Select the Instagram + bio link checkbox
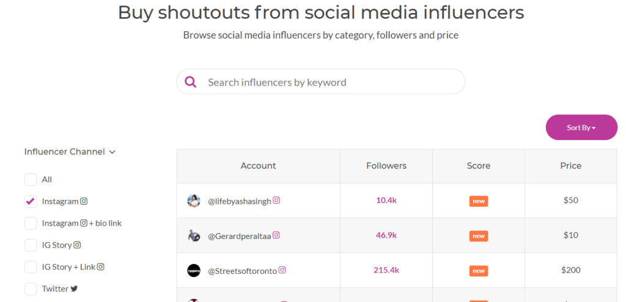This screenshot has height=302, width=626. 31,223
